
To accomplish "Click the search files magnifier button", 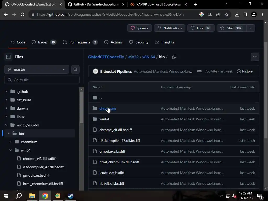I will (x=75, y=69).
